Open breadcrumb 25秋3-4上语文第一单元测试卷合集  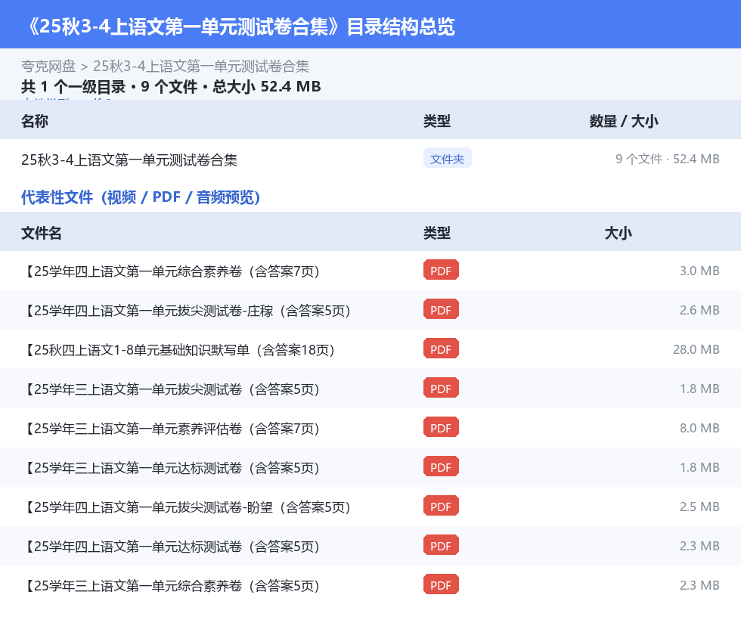[x=201, y=67]
